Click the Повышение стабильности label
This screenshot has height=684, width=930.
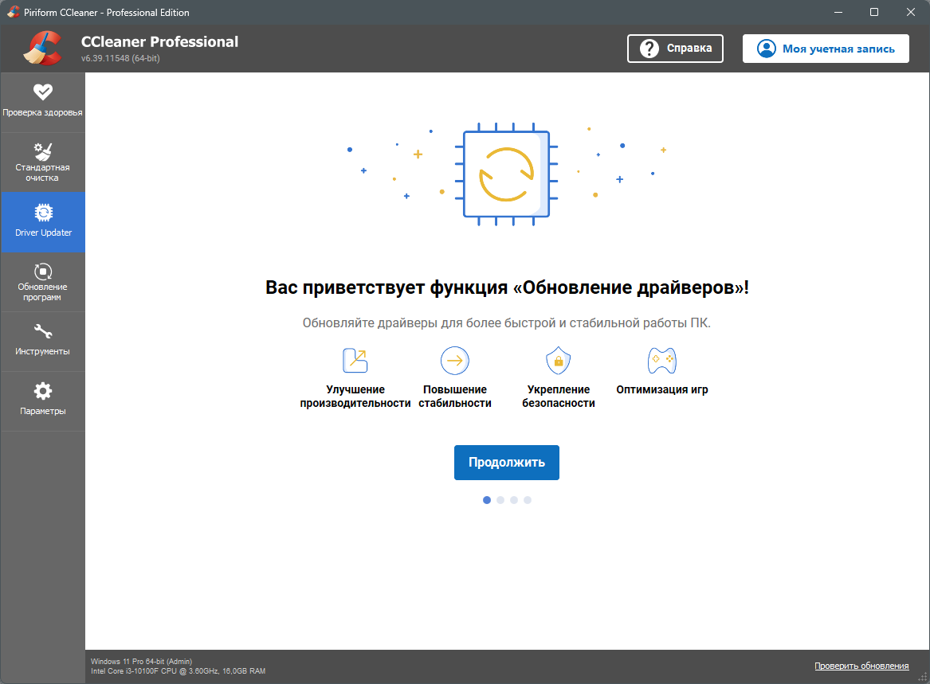(455, 397)
